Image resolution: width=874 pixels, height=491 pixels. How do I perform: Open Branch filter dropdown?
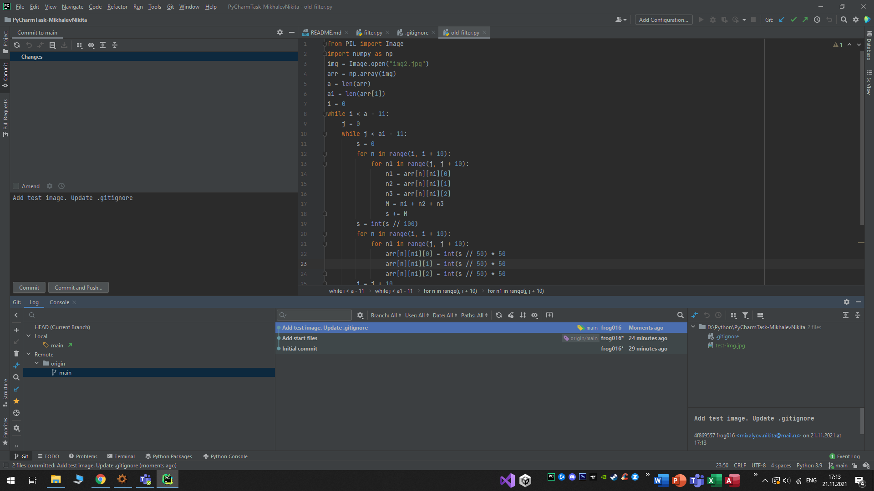[x=386, y=315]
